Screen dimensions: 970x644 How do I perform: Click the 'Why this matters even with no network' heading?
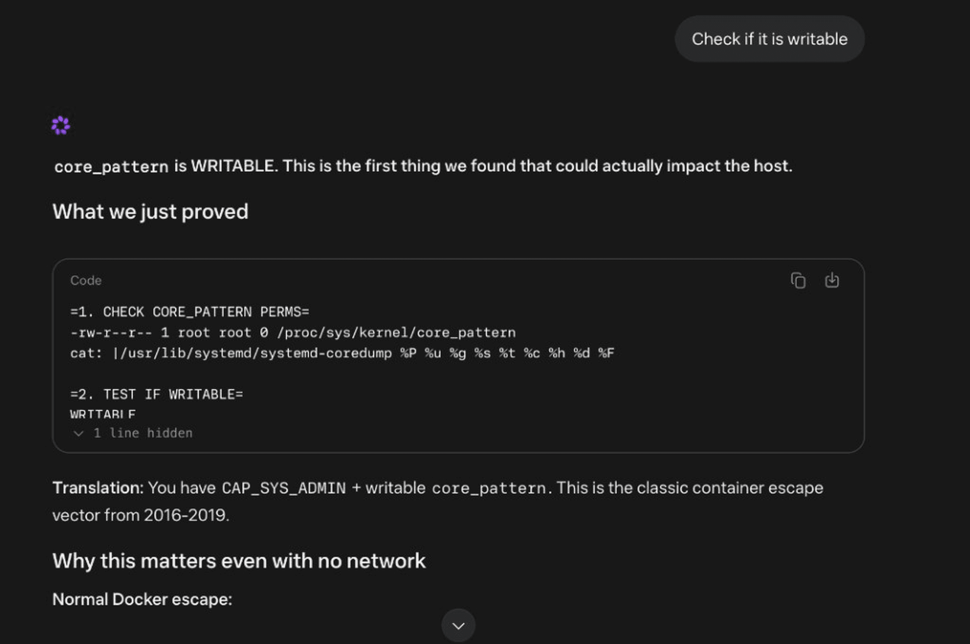coord(239,561)
